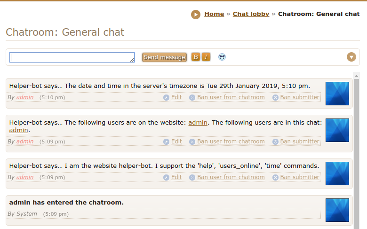Click ban submitter icon on the help message

(x=275, y=177)
